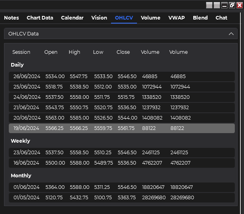Switch to the Blend tab
Screen dimensions: 244x214
pos(200,18)
